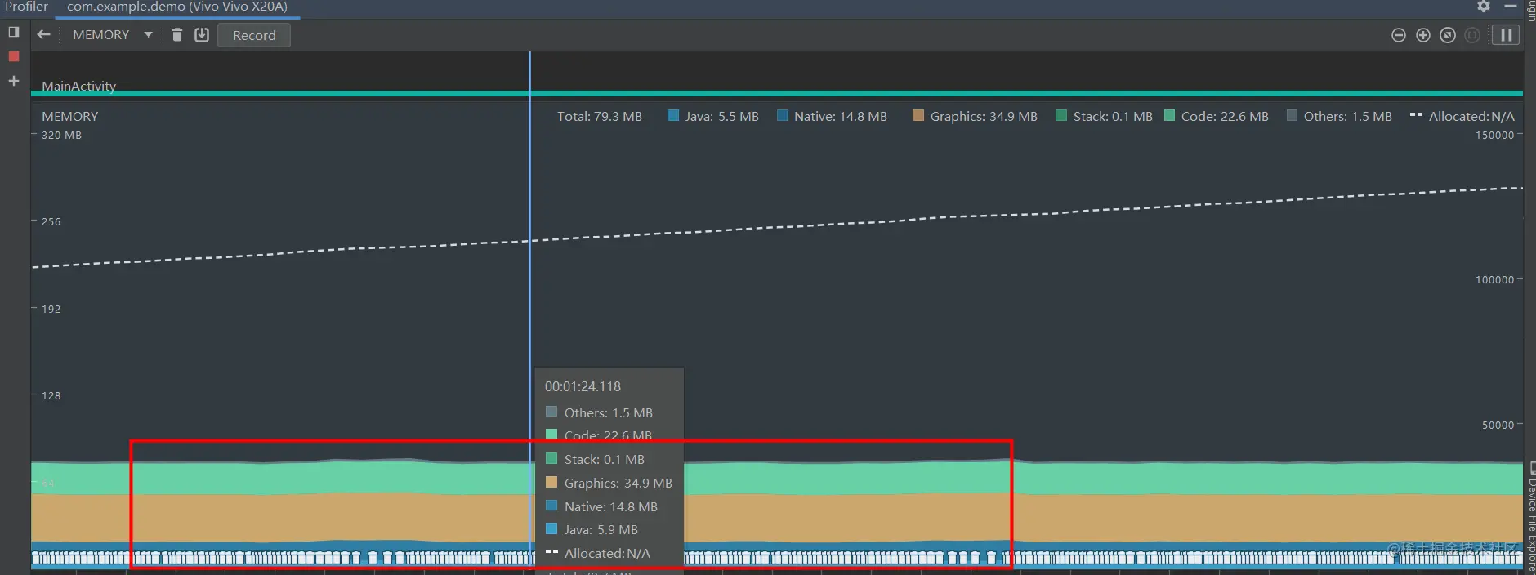This screenshot has height=575, width=1536.
Task: Click tooltip entry Stack: 0.1 MB
Action: pyautogui.click(x=595, y=459)
